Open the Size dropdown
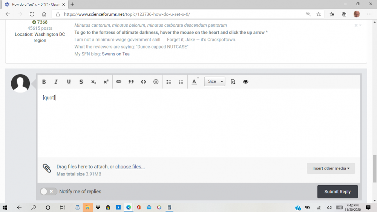Screen dimensions: 377x212 point(215,82)
